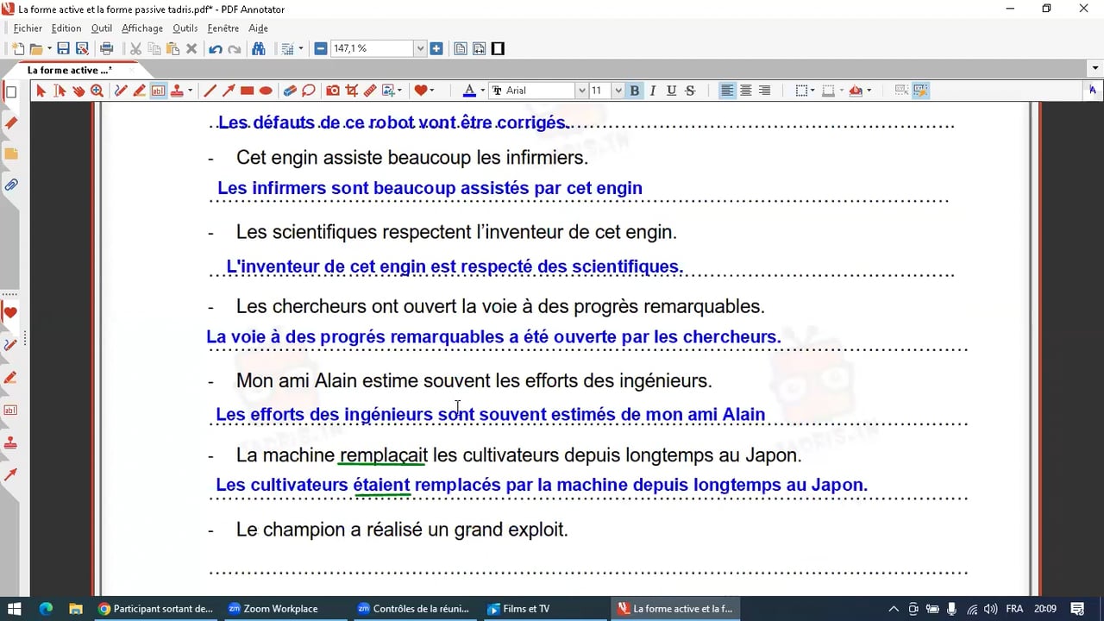Image resolution: width=1104 pixels, height=621 pixels.
Task: Open the zoom level 147,1 % dropdown
Action: 420,49
